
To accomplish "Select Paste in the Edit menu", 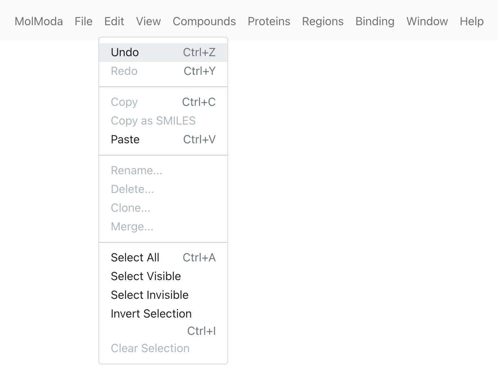I will [x=163, y=140].
